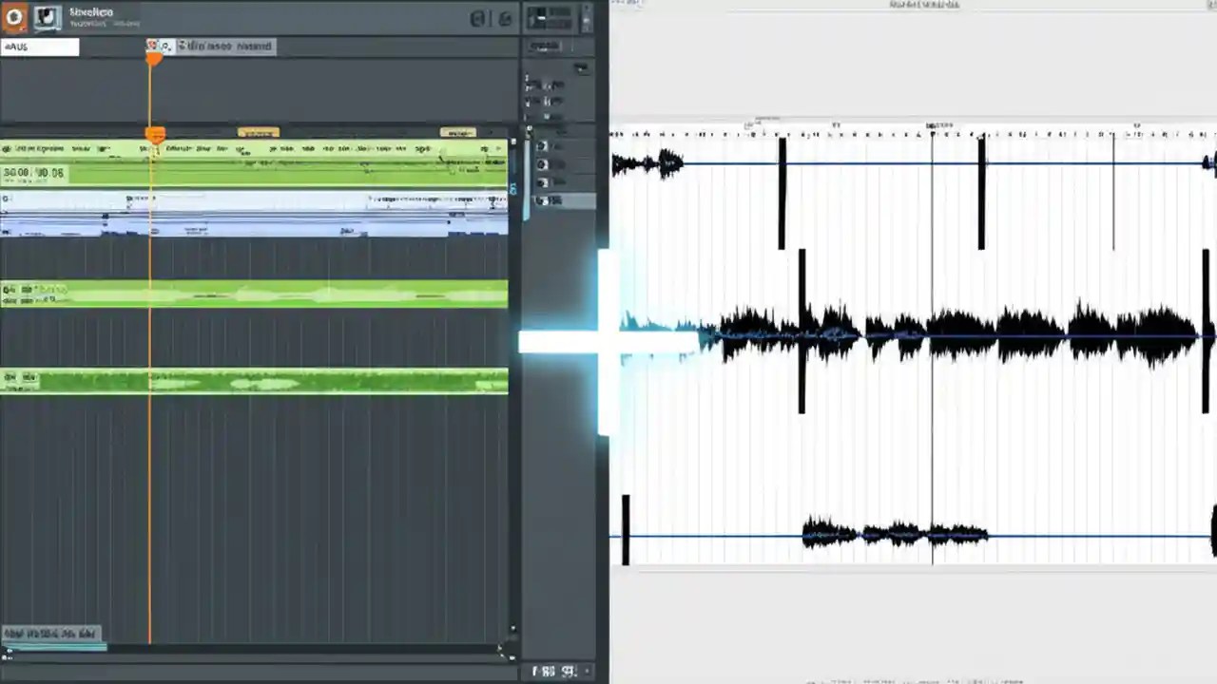Click the shield icon above the playhead marker
Viewport: 1217px width, 684px height.
pos(151,45)
